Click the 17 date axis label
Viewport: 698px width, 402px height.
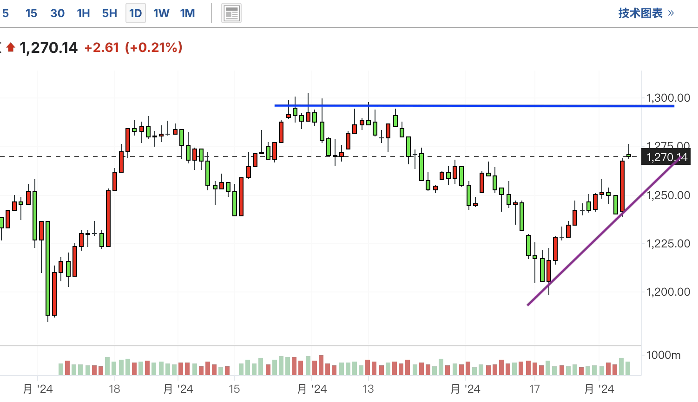(x=534, y=389)
